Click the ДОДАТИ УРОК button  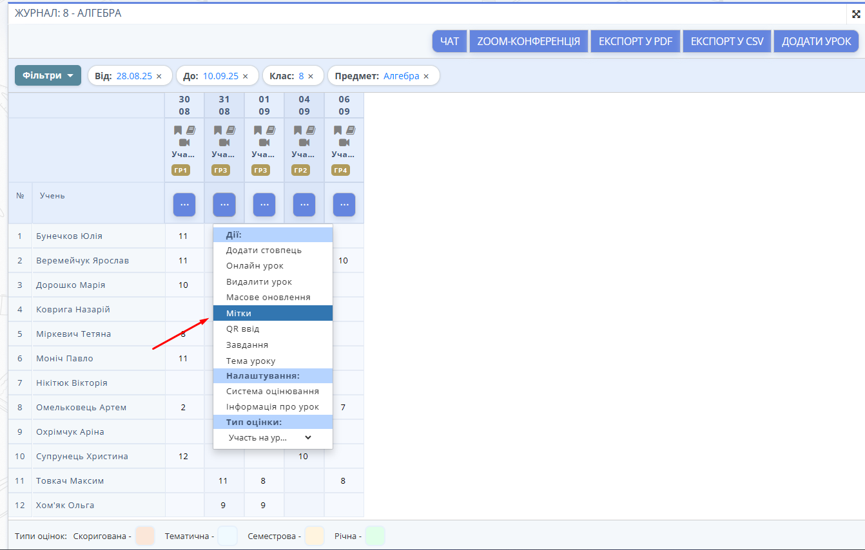coord(816,41)
